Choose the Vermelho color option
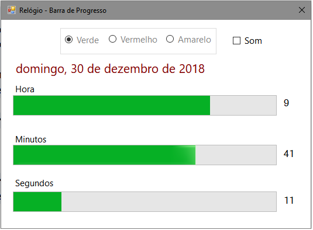The height and width of the screenshot is (230, 313). pyautogui.click(x=113, y=39)
